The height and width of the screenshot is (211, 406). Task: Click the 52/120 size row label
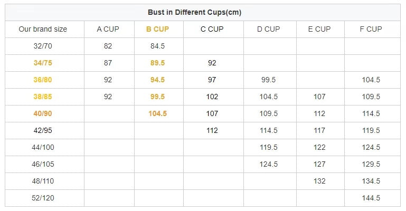pyautogui.click(x=43, y=198)
